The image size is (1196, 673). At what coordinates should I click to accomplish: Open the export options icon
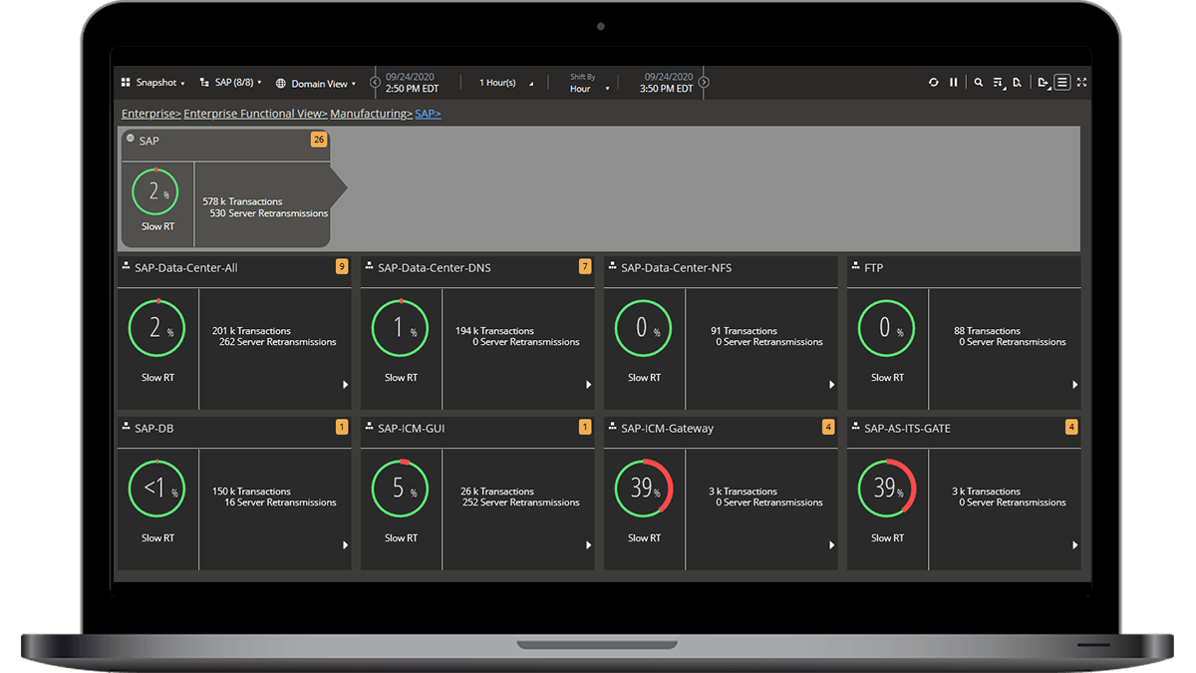1044,83
